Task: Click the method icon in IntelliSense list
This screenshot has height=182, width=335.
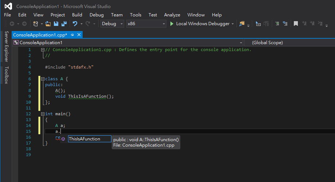Action: [63, 139]
